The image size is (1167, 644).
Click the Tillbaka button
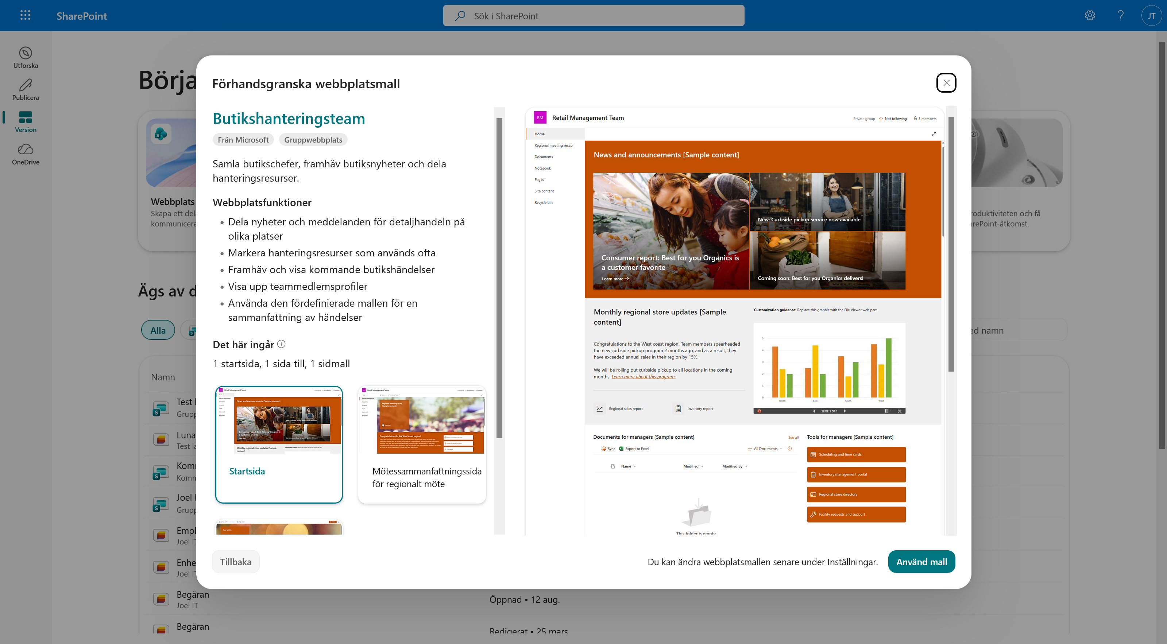[x=236, y=562]
